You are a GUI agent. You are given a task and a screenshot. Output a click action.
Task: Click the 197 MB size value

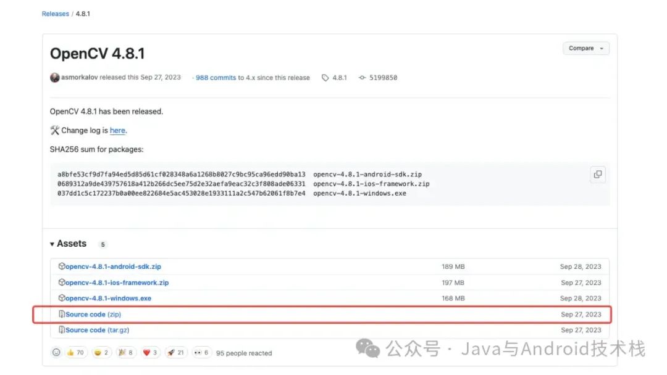453,283
